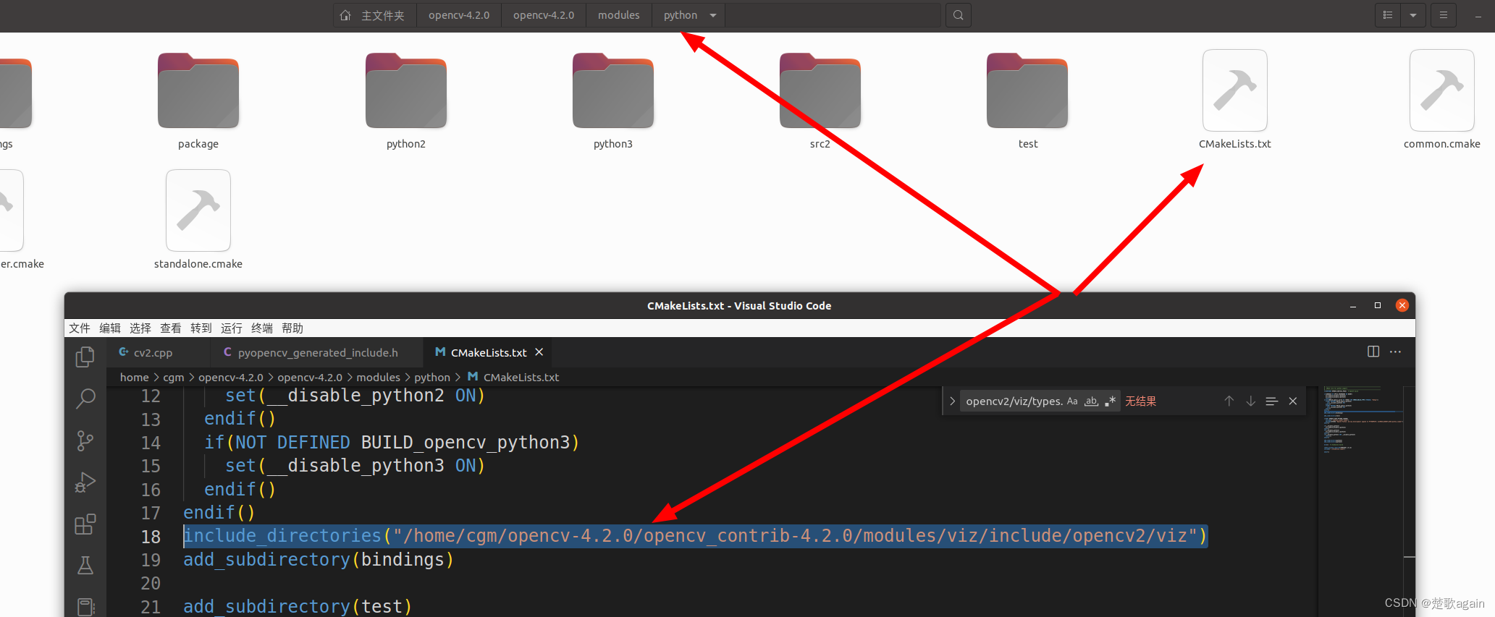
Task: Click line number 18 in gutter
Action: (x=151, y=537)
